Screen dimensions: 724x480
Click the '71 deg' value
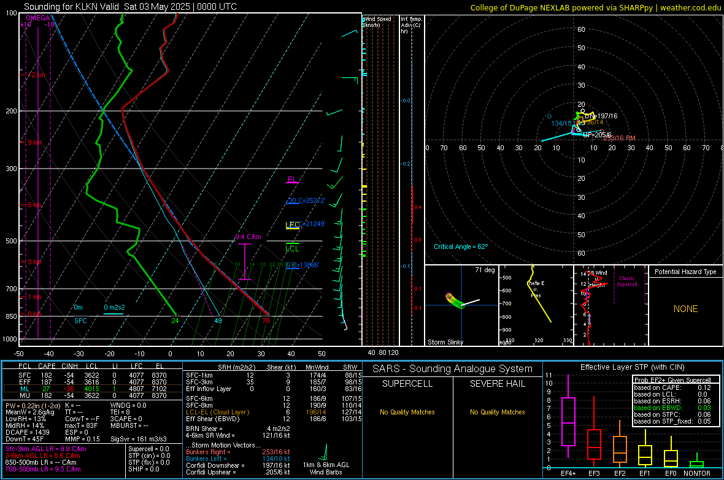coord(485,270)
